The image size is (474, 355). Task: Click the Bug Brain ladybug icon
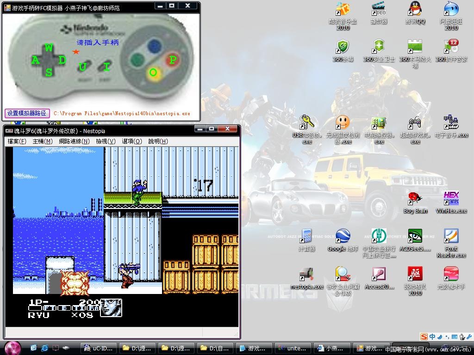tap(415, 202)
